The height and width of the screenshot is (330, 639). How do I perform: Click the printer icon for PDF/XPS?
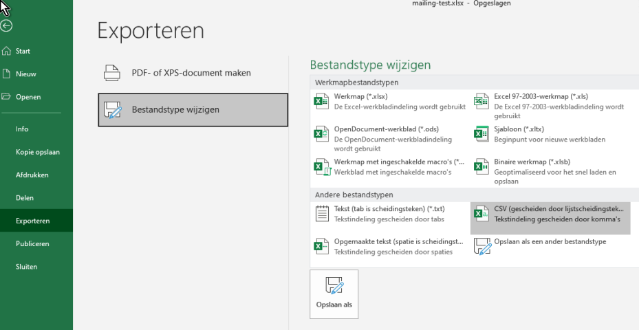tap(112, 73)
